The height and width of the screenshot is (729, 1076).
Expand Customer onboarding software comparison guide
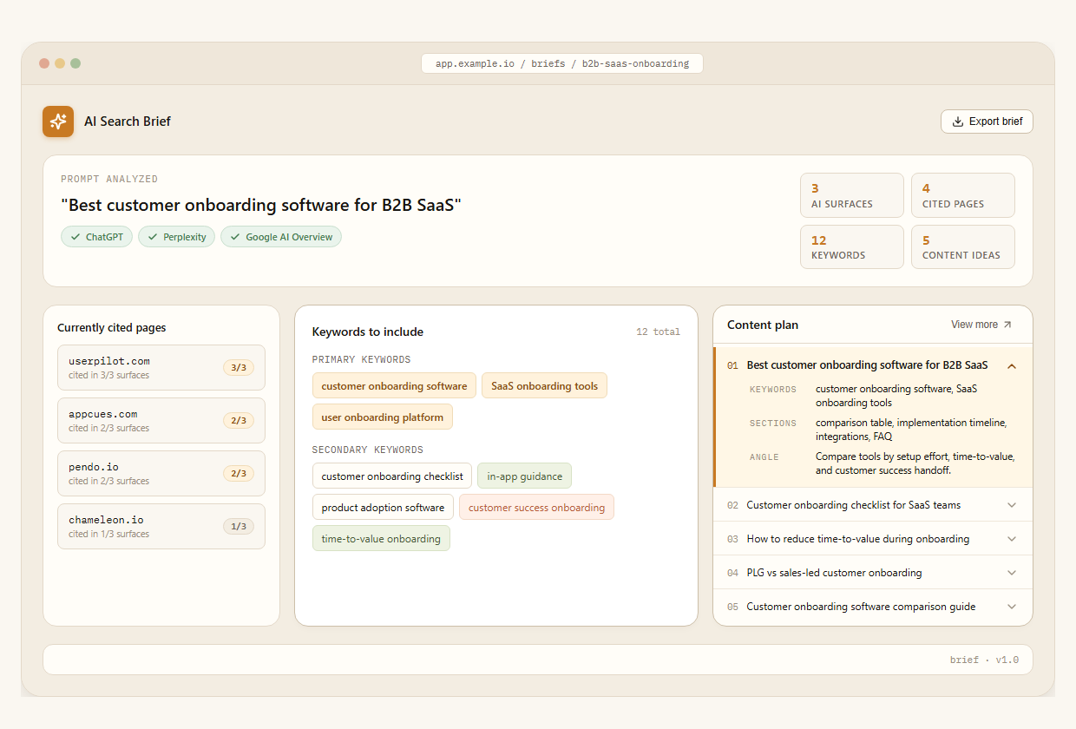(873, 607)
